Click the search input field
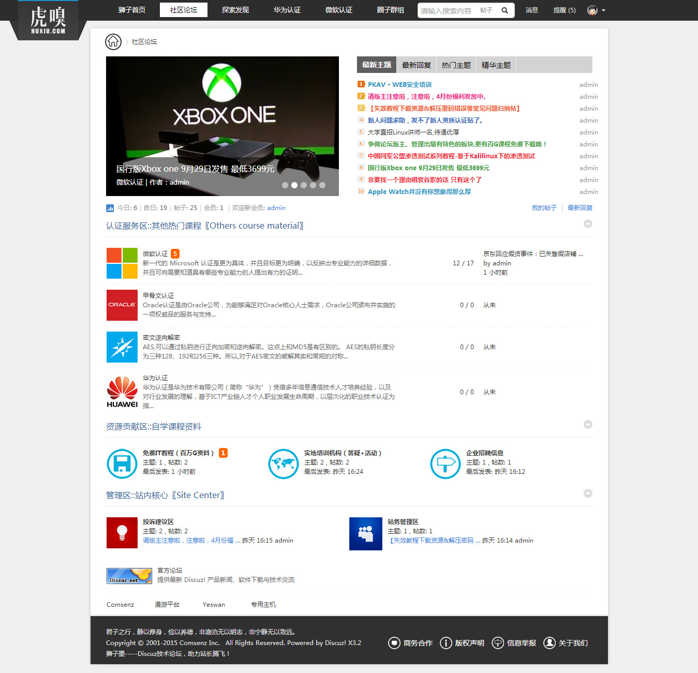This screenshot has width=698, height=673. (x=448, y=10)
